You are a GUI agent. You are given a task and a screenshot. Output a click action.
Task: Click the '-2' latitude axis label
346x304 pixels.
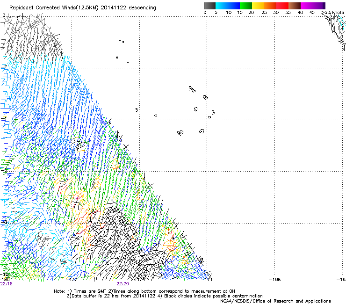tap(4, 67)
